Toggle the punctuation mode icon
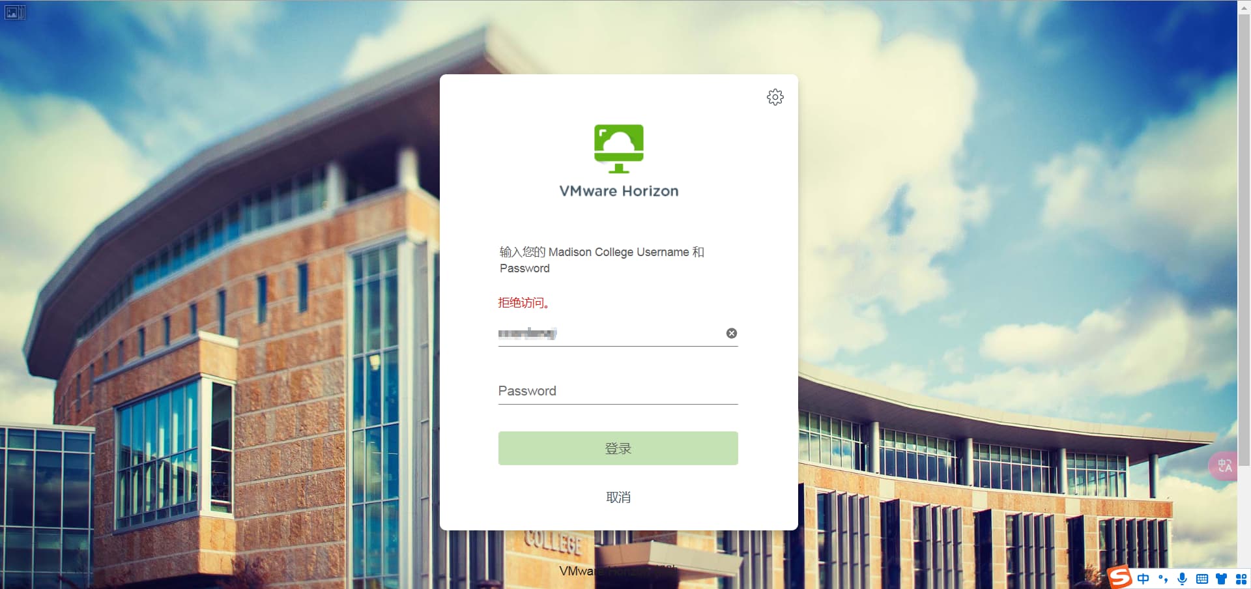Image resolution: width=1251 pixels, height=589 pixels. [1163, 579]
